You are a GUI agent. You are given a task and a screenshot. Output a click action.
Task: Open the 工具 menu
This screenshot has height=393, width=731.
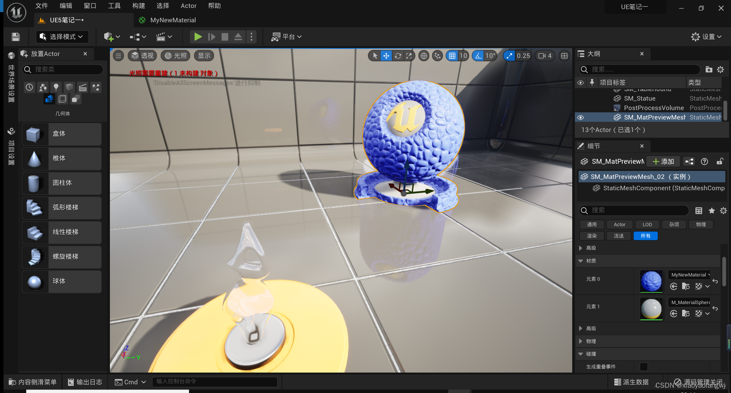[114, 6]
